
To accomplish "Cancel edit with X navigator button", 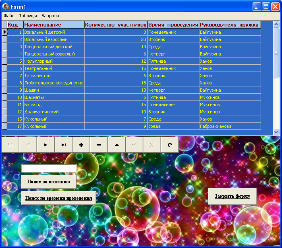I will tap(152, 145).
